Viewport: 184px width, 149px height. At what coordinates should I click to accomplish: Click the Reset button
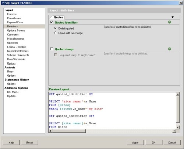(29, 142)
